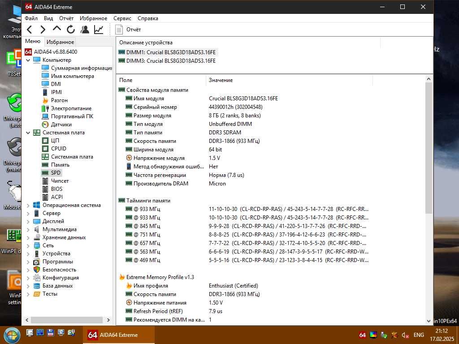Expand the Мультимедиа tree node
This screenshot has height=344, width=459.
point(28,229)
